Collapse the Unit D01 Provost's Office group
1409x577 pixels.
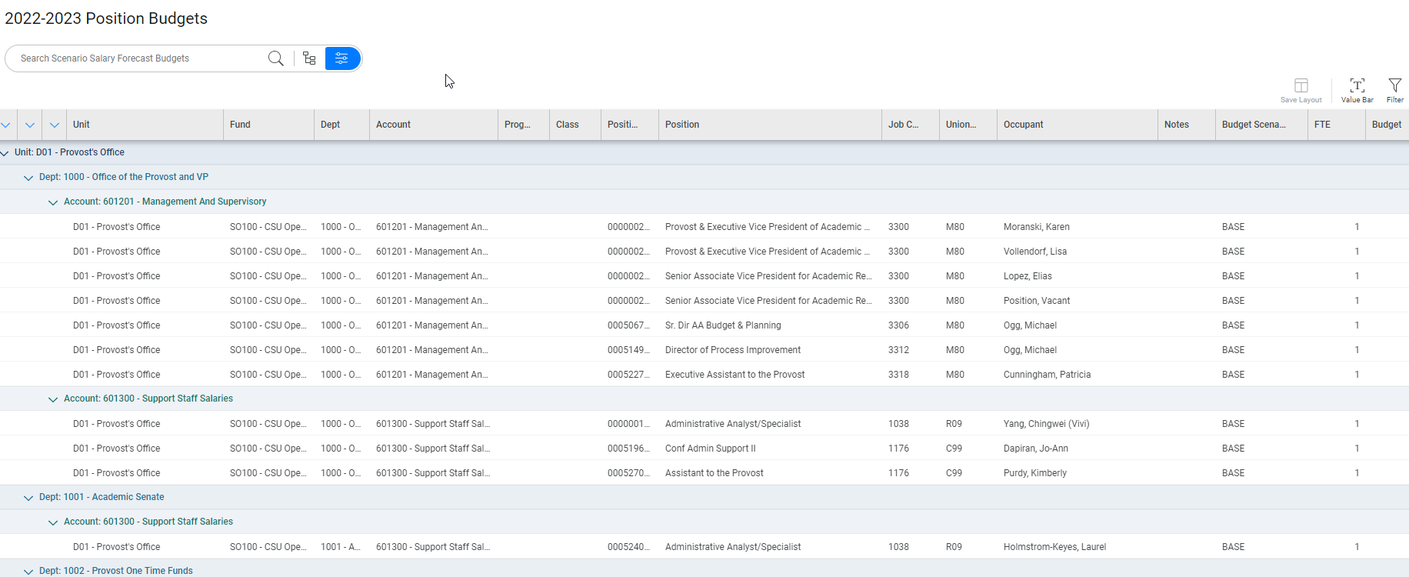coord(5,153)
